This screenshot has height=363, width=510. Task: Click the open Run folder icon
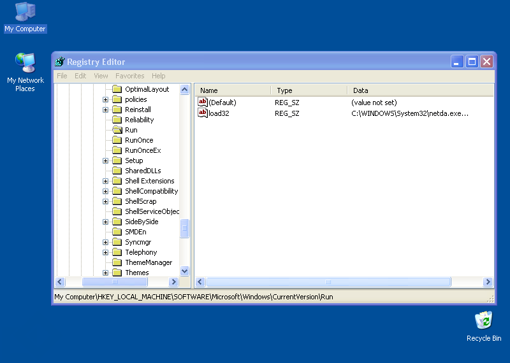(117, 130)
